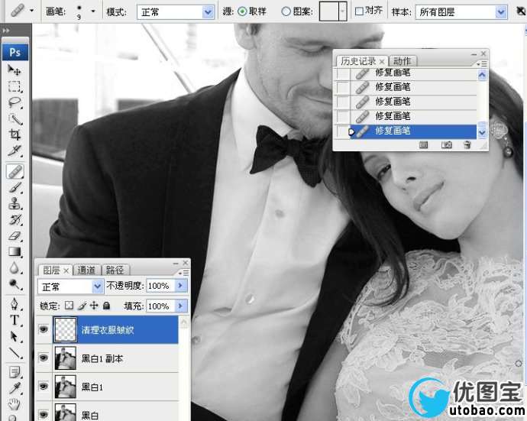Screen dimensions: 527x421
Task: Select the Rectangular Marquee tool
Action: pos(14,86)
